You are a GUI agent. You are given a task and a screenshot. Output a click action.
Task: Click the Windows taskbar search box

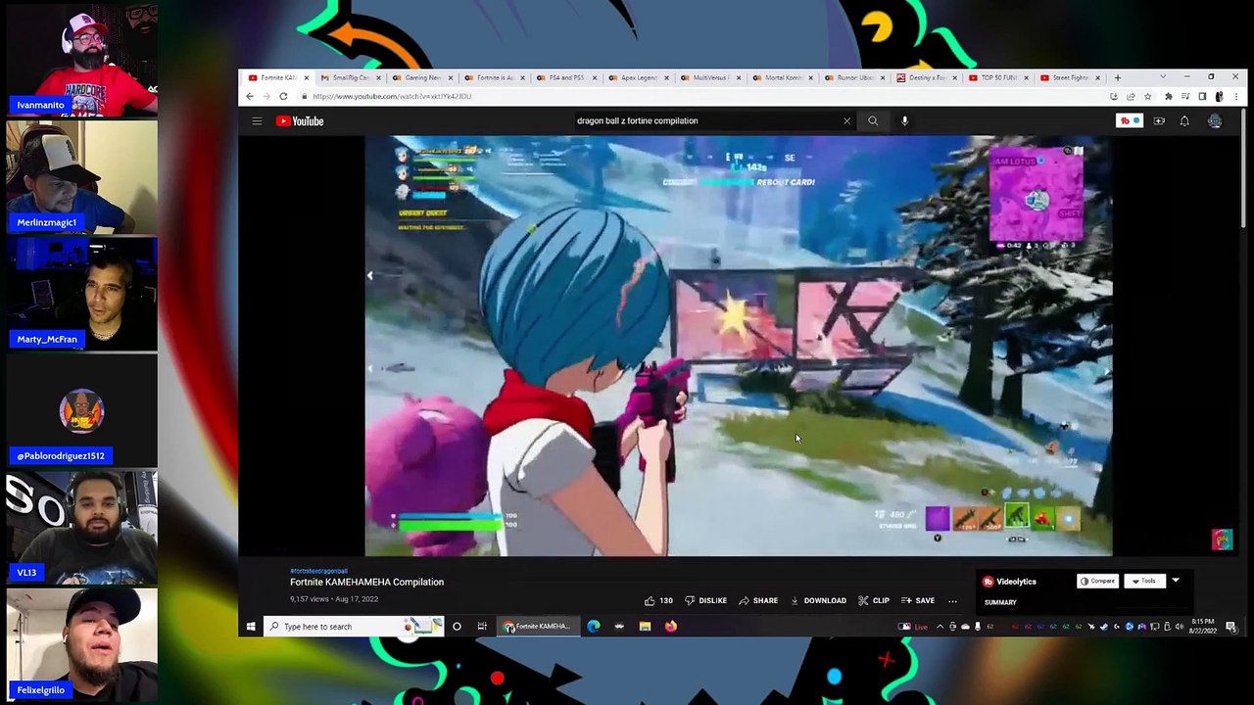[x=354, y=627]
